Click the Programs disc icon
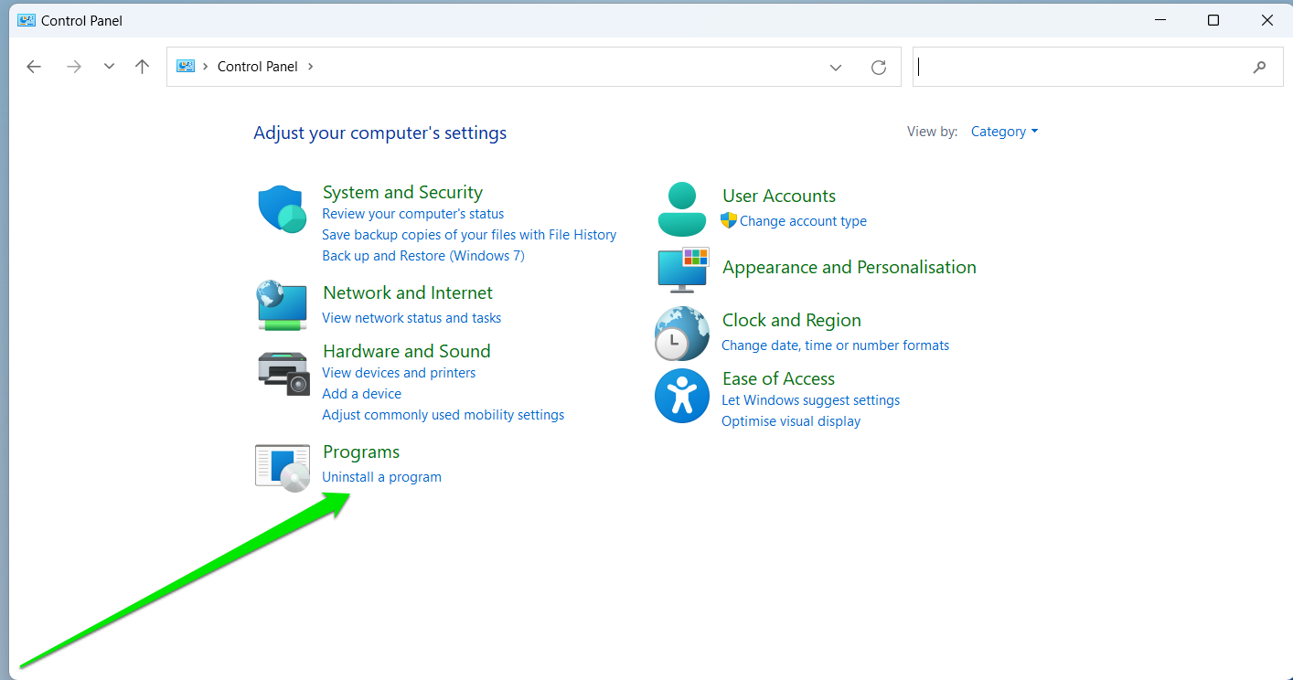1293x680 pixels. coord(283,468)
